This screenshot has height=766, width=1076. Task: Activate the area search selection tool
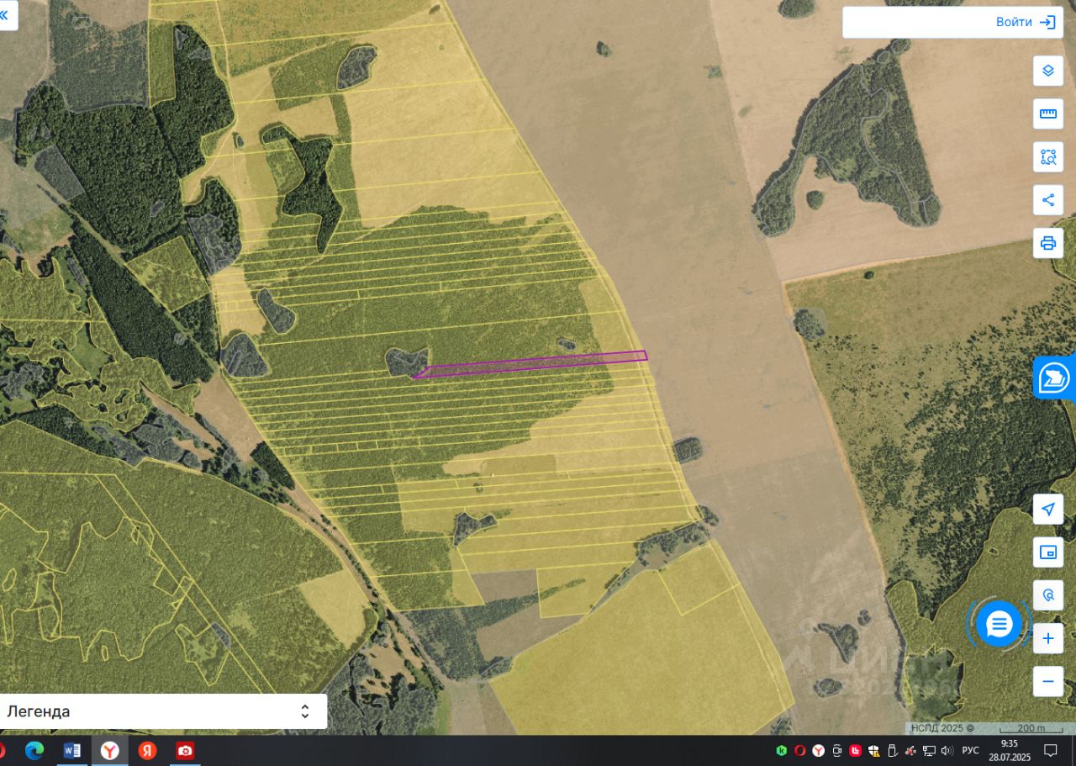pyautogui.click(x=1047, y=157)
